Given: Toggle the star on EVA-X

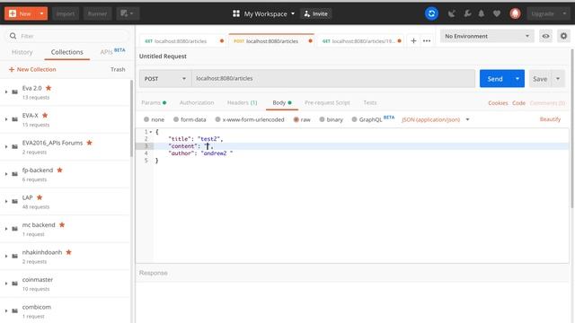Looking at the screenshot, I should click(x=45, y=116).
